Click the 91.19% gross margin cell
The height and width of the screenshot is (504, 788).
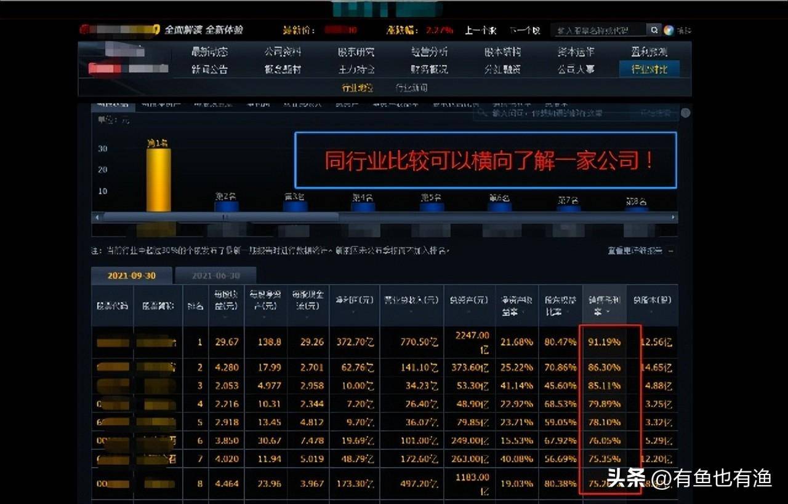pos(604,342)
